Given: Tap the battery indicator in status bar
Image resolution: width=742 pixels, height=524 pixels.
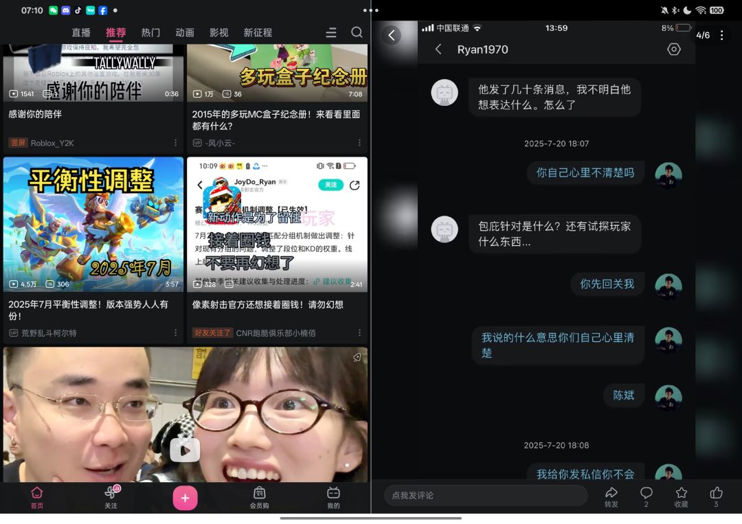Looking at the screenshot, I should tap(717, 10).
